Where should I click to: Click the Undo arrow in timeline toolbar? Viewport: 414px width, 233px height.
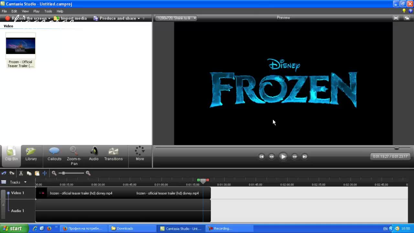4,173
